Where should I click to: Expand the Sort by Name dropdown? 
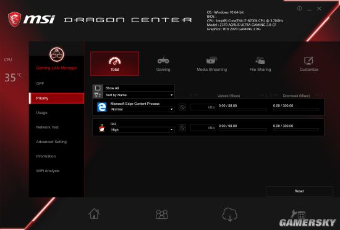[139, 95]
